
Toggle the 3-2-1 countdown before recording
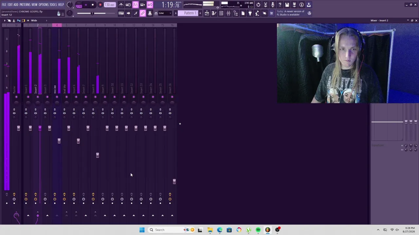click(136, 5)
